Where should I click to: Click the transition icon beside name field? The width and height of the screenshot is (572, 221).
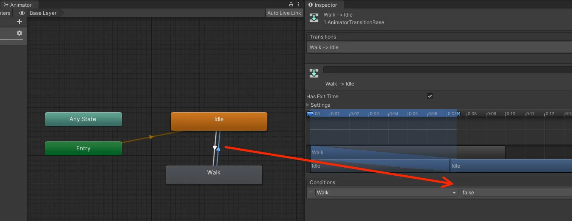314,73
